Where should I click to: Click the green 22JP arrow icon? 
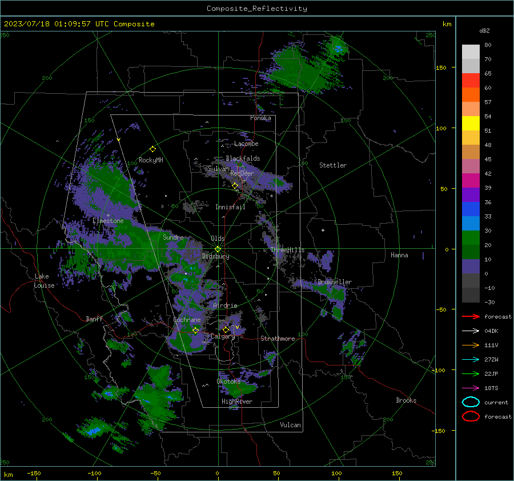pos(471,373)
